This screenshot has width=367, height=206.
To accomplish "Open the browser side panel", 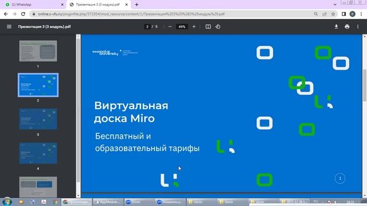I will 343,14.
